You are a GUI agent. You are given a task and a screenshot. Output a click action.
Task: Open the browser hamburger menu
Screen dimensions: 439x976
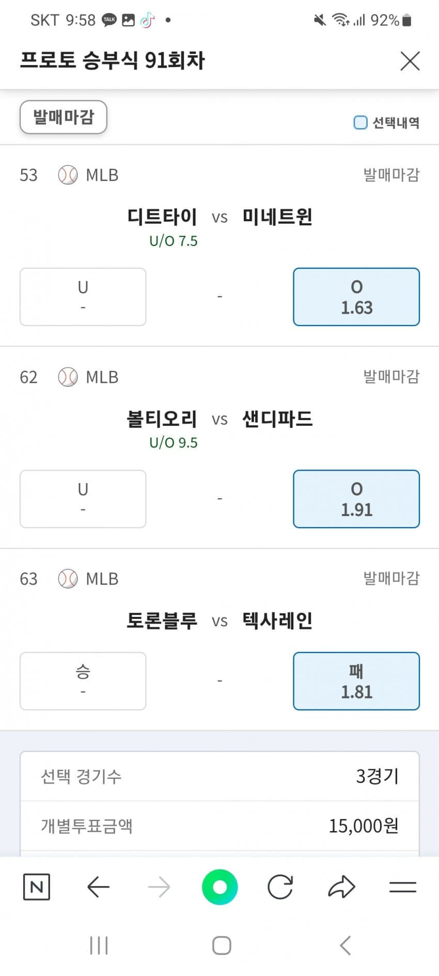coord(402,888)
